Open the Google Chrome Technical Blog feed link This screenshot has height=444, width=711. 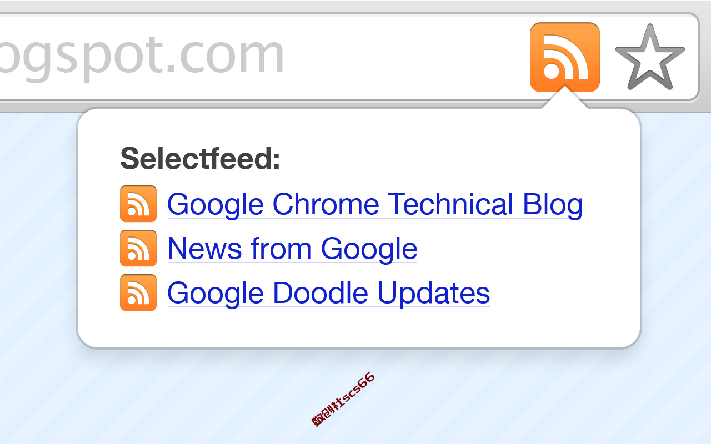pos(375,204)
